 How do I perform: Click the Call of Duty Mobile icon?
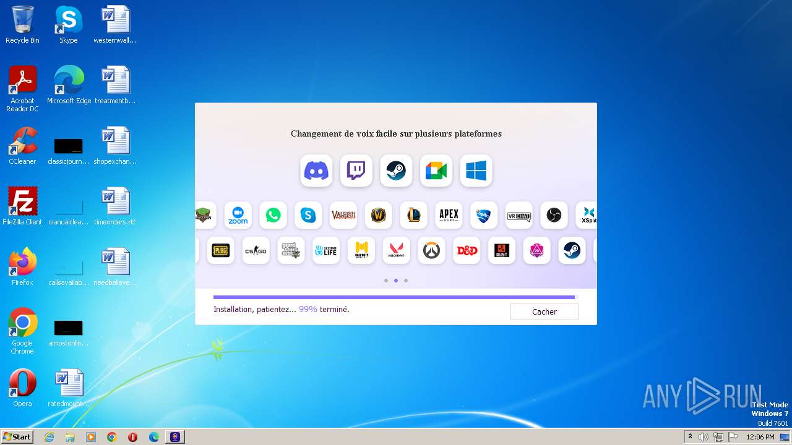(361, 250)
